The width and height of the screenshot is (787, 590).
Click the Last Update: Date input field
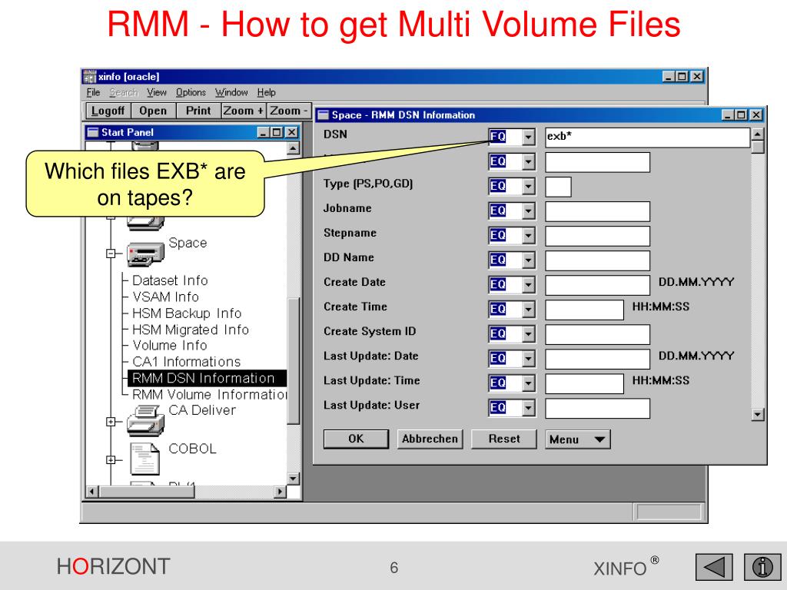tap(597, 359)
